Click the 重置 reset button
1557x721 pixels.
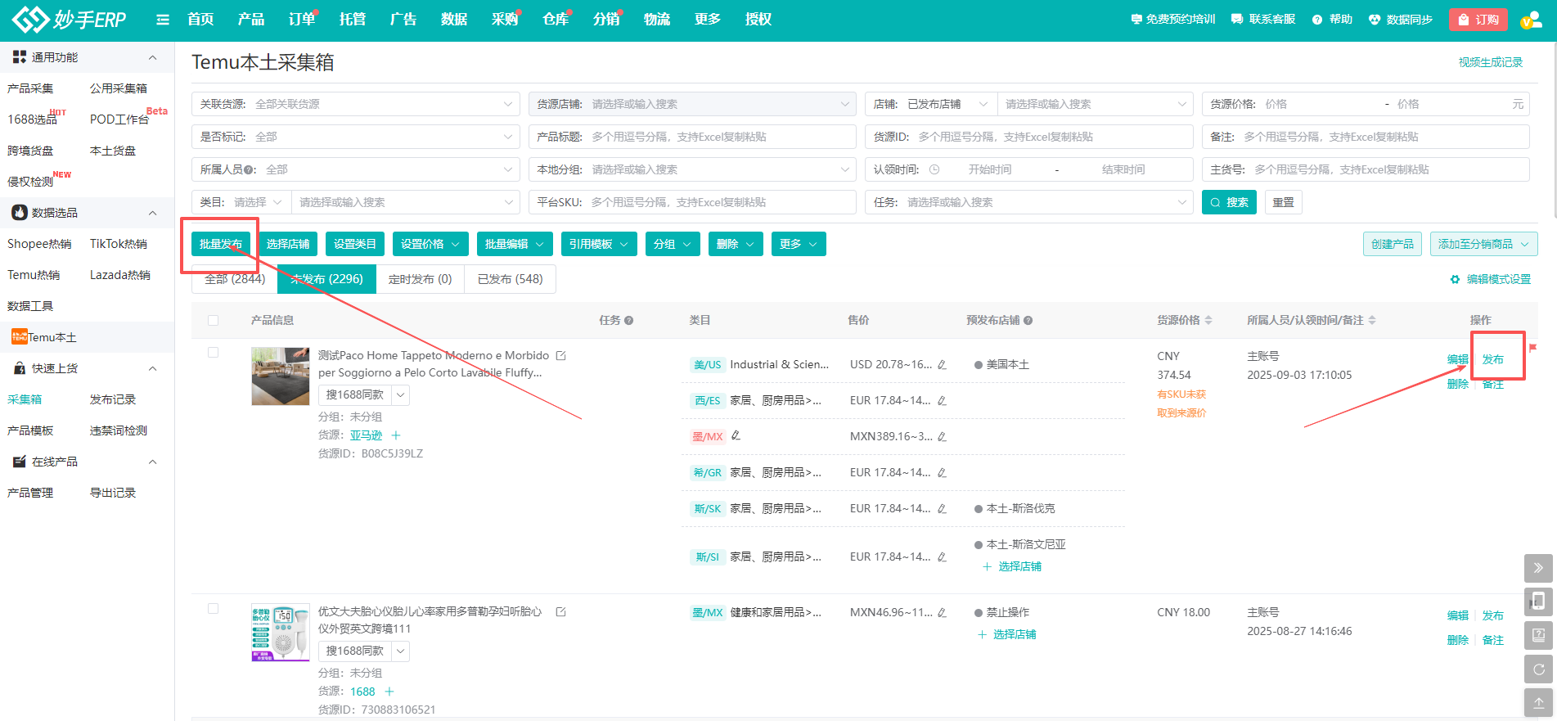(1283, 202)
